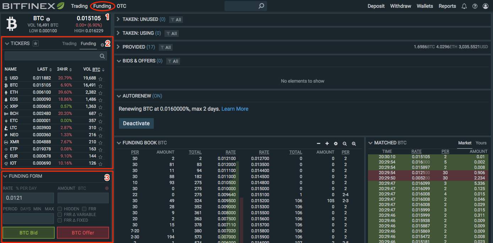Screen dimensions: 493x243
Task: Open the OTC menu item
Action: coord(121,6)
